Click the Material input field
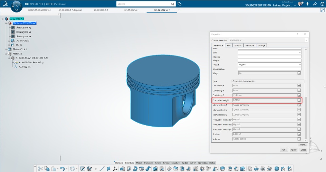 (x=269, y=57)
